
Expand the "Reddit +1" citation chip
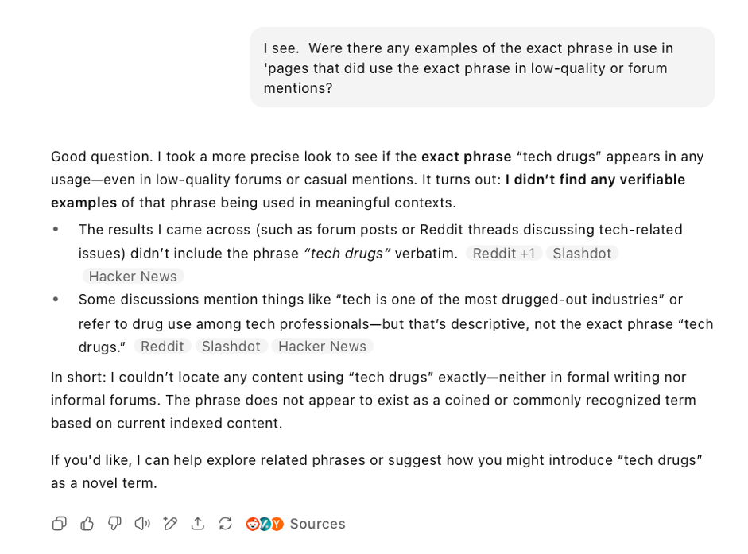[503, 254]
